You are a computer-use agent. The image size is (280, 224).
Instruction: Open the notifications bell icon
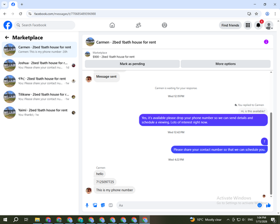[x=258, y=25]
